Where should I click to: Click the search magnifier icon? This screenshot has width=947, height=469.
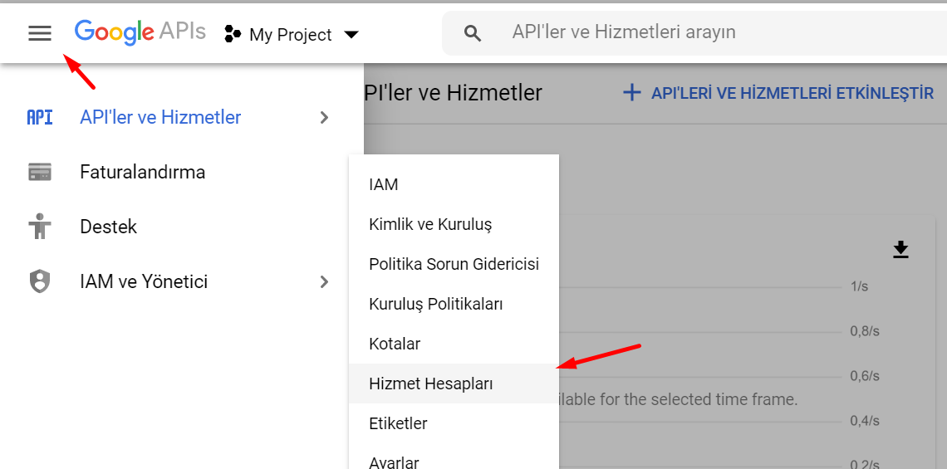pyautogui.click(x=473, y=33)
